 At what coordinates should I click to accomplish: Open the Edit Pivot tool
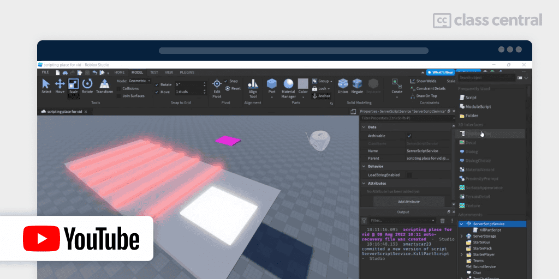tap(217, 89)
